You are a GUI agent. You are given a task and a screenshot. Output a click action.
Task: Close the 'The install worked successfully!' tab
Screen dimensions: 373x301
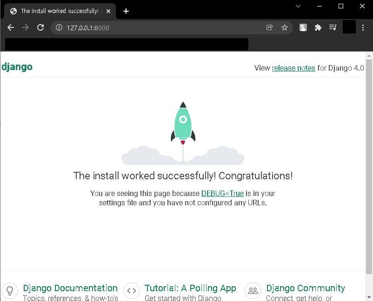108,11
